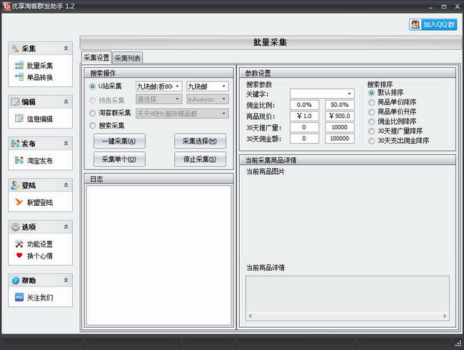Image resolution: width=464 pixels, height=350 pixels.
Task: Click the magnifier icon in 采集 header
Action: click(16, 49)
